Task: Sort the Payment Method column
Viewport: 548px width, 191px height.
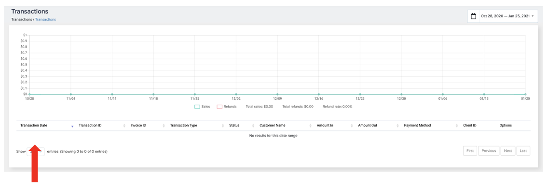Action: click(x=457, y=125)
